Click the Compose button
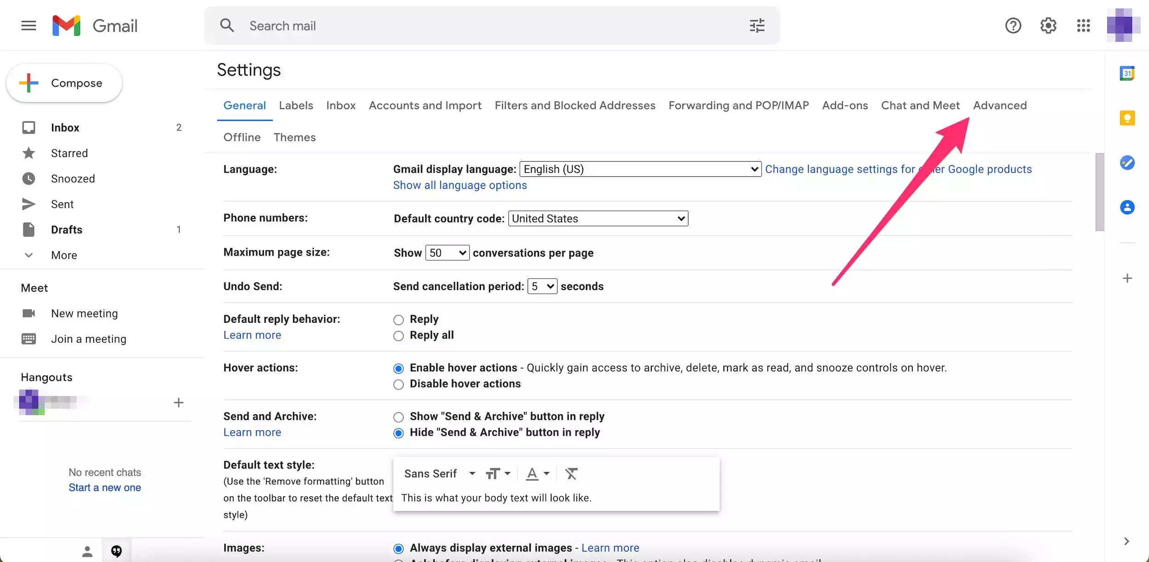Viewport: 1149px width, 562px height. click(x=64, y=83)
